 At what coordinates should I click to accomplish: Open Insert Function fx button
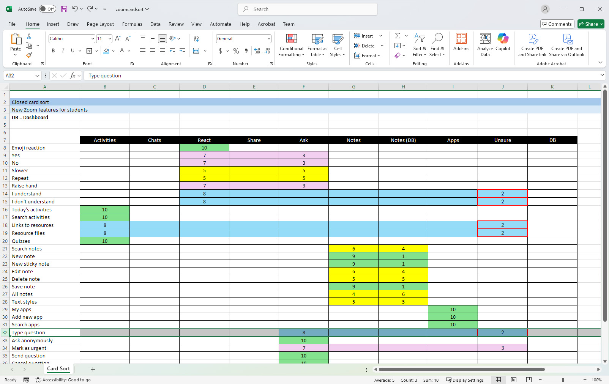(x=73, y=76)
